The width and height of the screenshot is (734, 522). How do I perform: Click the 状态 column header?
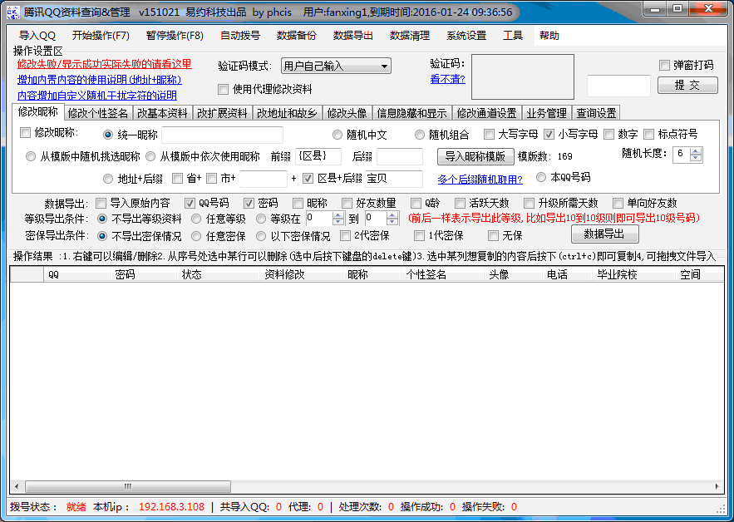pos(218,274)
